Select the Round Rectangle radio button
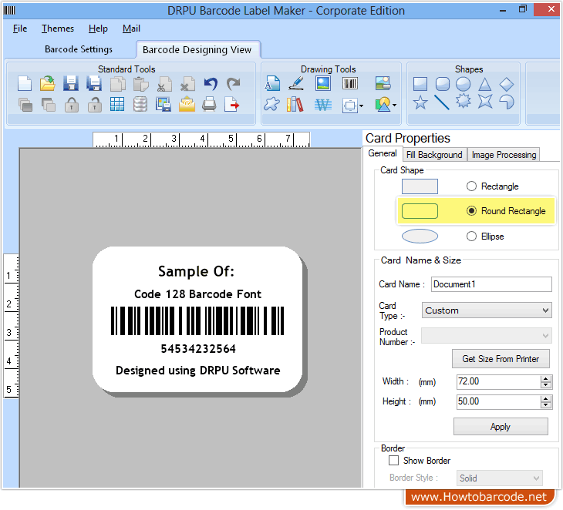The height and width of the screenshot is (510, 563). tap(471, 211)
